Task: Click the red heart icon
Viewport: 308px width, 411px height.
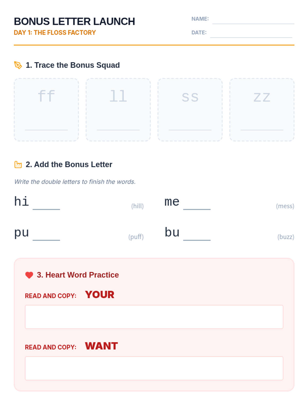Action: 29,275
